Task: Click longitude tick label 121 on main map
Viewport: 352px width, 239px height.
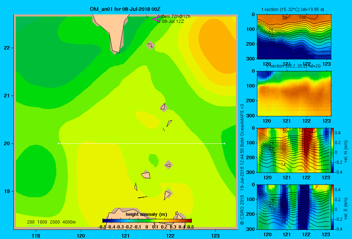Action: tap(126, 235)
